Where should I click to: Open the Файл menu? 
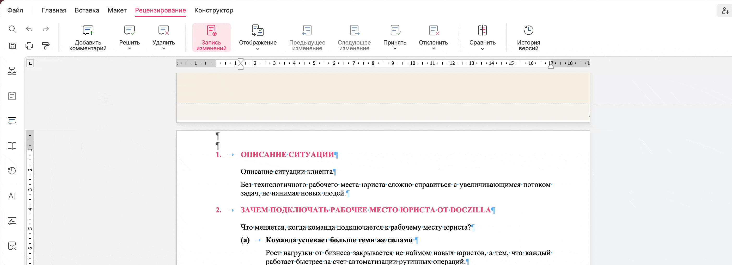pos(15,10)
